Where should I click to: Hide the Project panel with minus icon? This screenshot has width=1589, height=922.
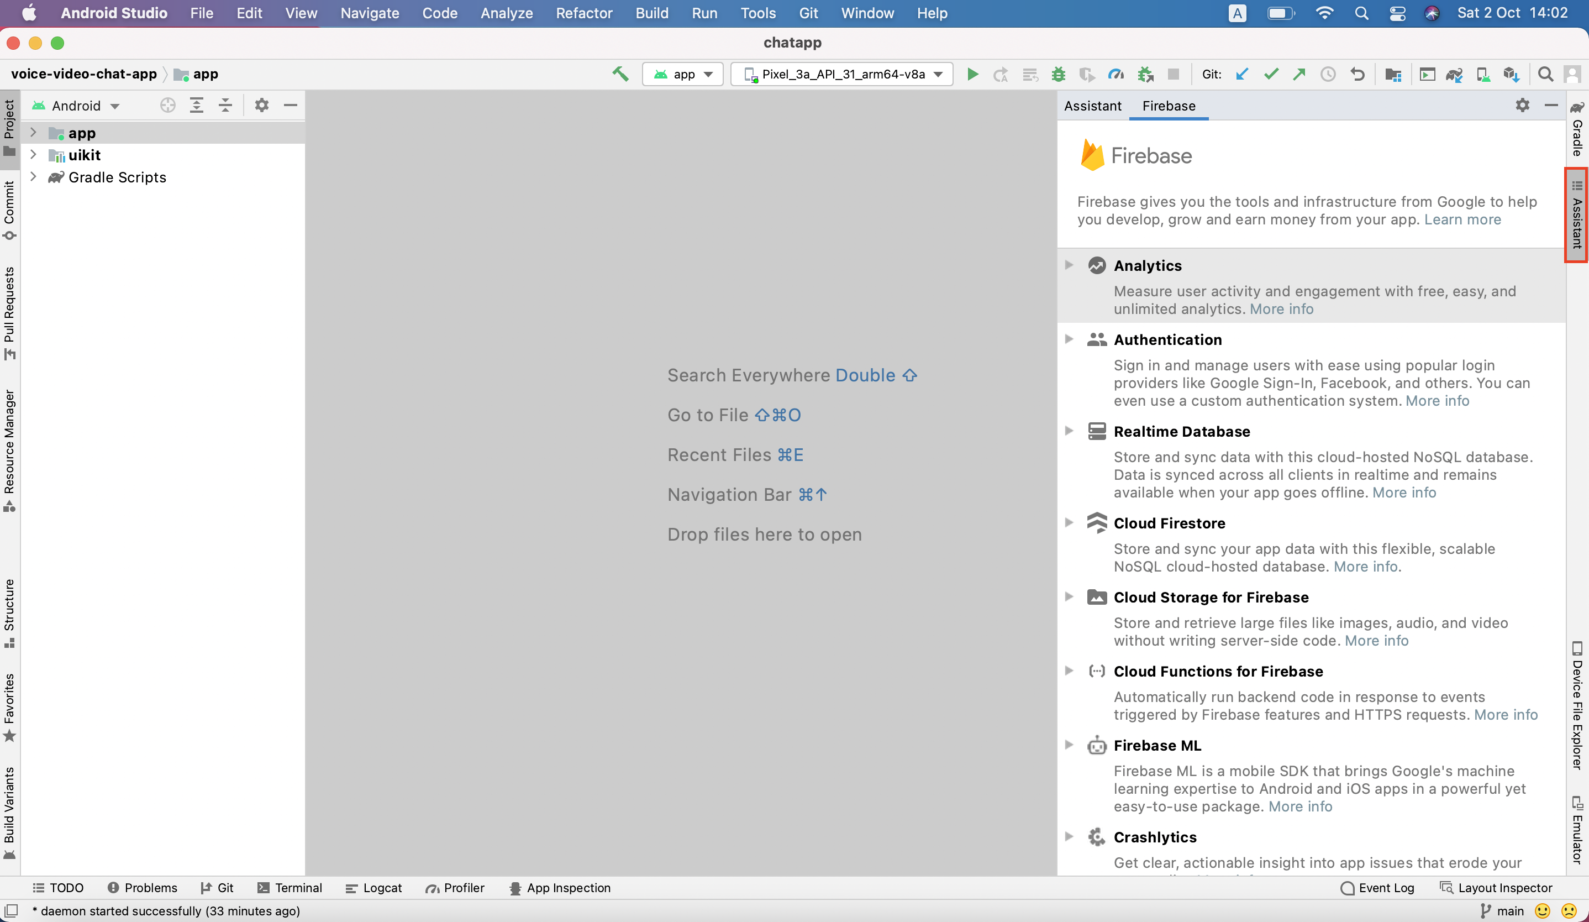290,106
